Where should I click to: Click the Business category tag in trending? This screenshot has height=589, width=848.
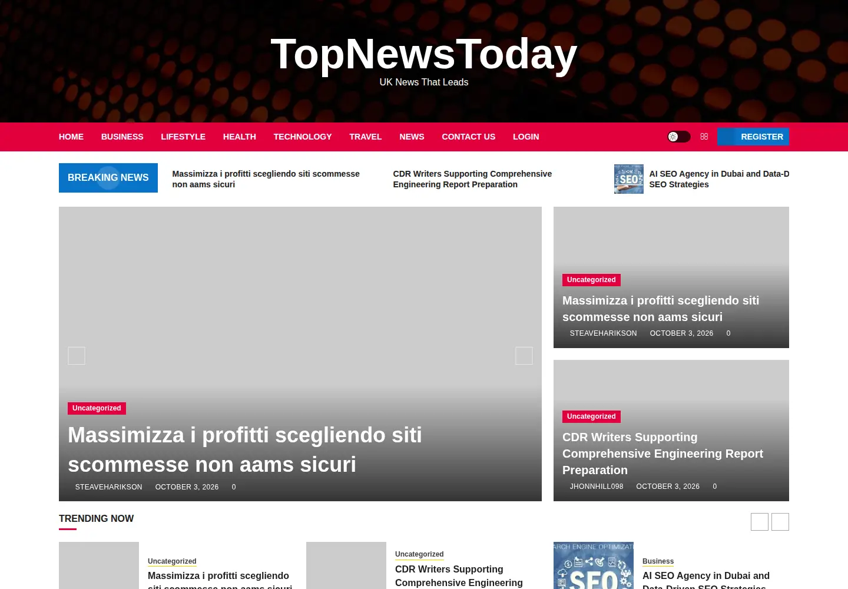point(658,561)
